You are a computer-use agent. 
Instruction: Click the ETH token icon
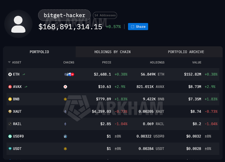click(x=10, y=74)
